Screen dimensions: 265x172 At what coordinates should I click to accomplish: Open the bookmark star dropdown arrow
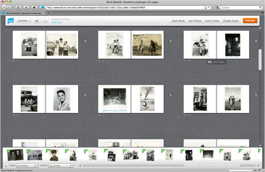point(209,7)
